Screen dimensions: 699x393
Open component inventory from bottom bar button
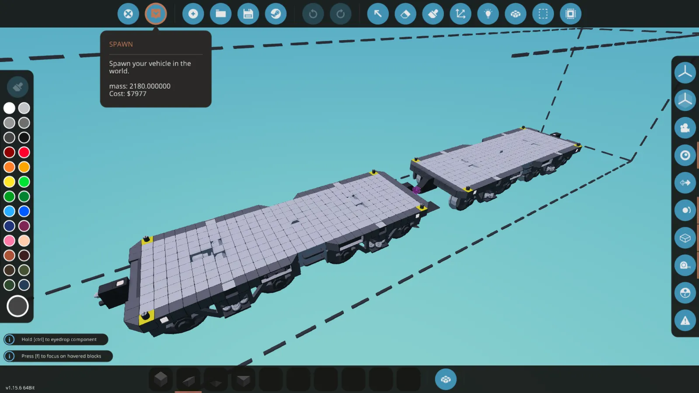click(446, 379)
